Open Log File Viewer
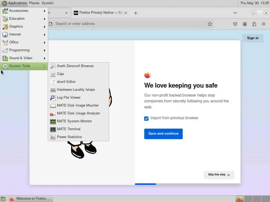The image size is (270, 202). point(78,98)
